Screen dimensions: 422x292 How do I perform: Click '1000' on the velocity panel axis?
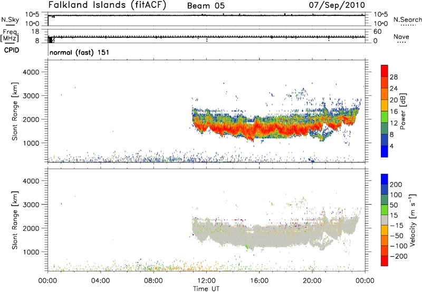(x=31, y=252)
